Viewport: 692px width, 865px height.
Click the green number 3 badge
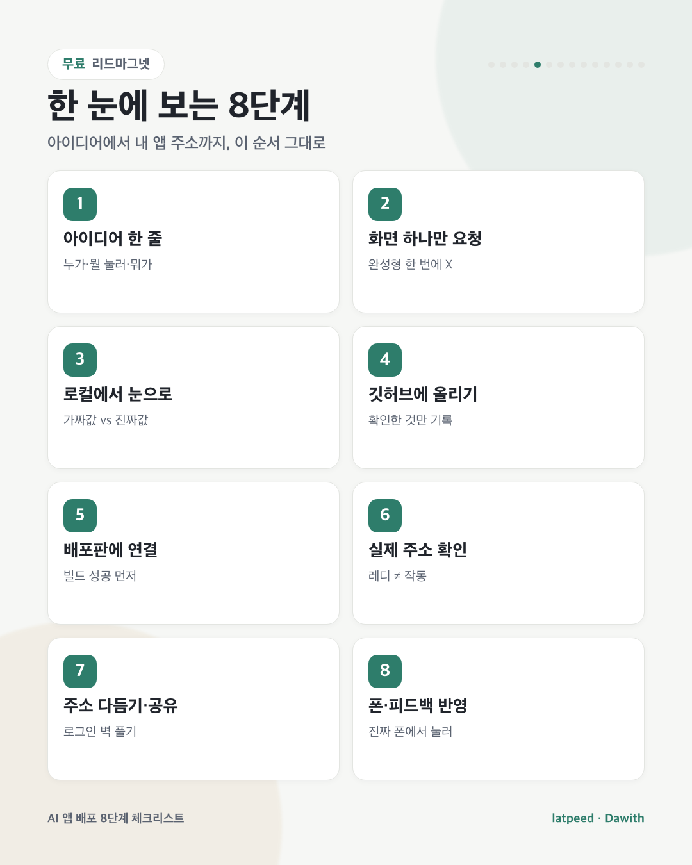pyautogui.click(x=80, y=360)
